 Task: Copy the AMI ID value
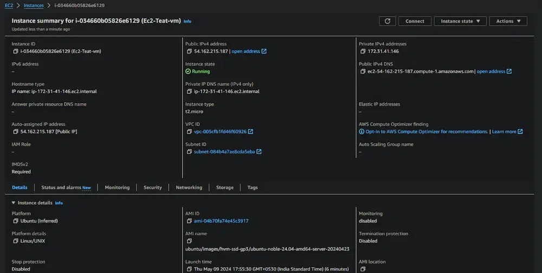pyautogui.click(x=189, y=221)
